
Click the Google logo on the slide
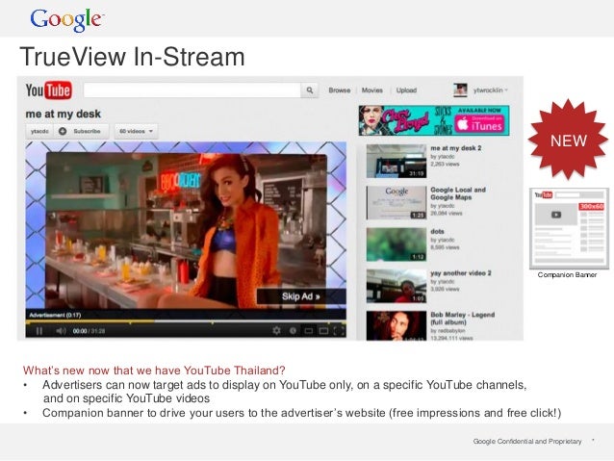pos(66,19)
